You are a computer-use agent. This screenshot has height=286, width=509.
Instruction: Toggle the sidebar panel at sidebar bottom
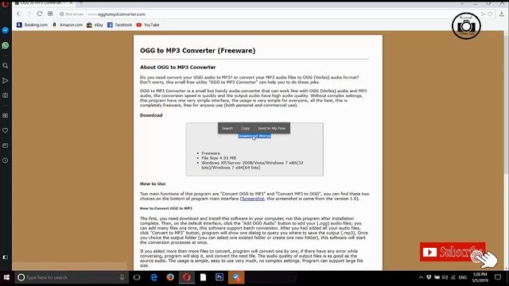point(6,257)
